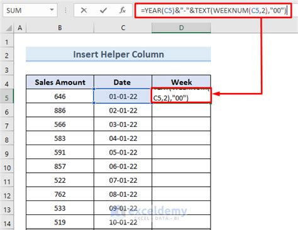
Task: Click the formula bar expand dots handle
Action: tap(65, 10)
